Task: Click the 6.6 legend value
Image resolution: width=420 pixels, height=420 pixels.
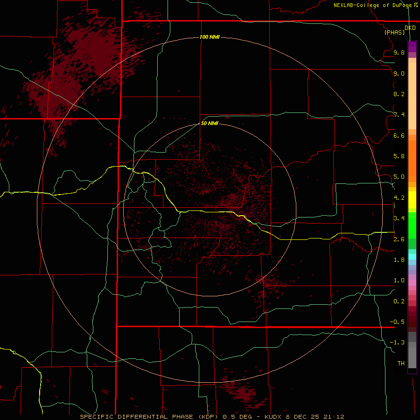Action: (x=399, y=135)
